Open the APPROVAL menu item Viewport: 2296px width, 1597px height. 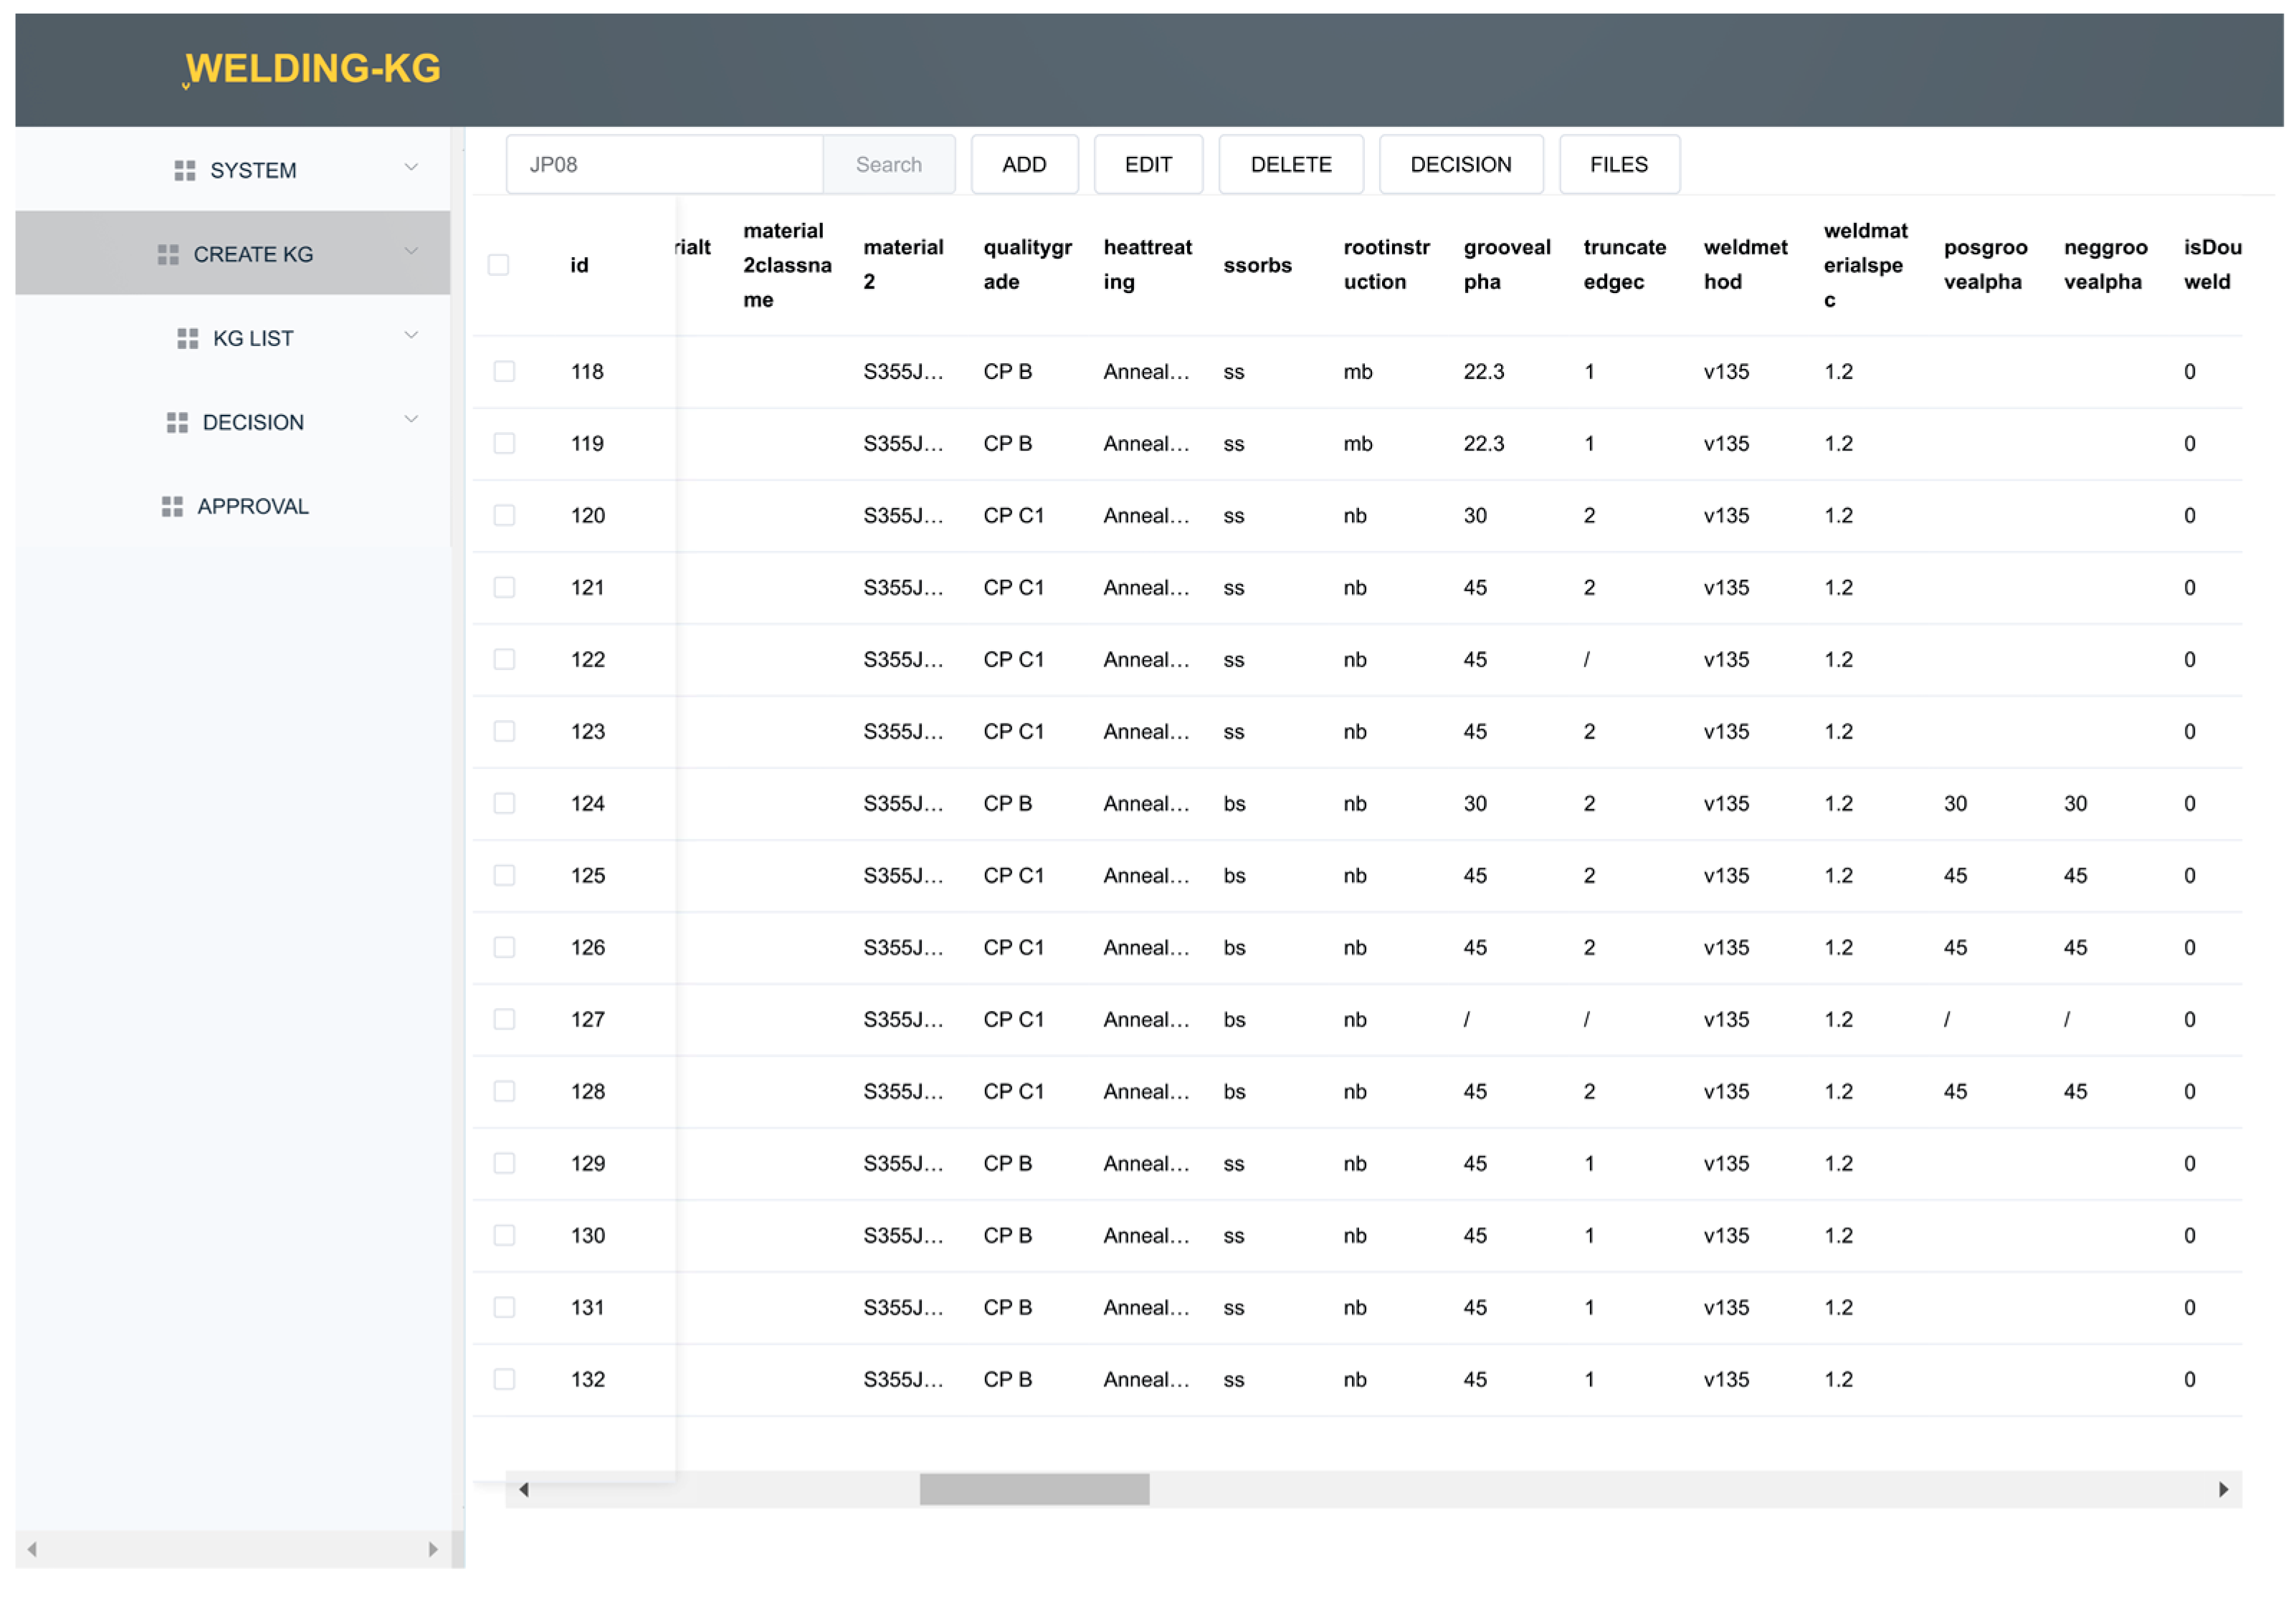point(252,506)
